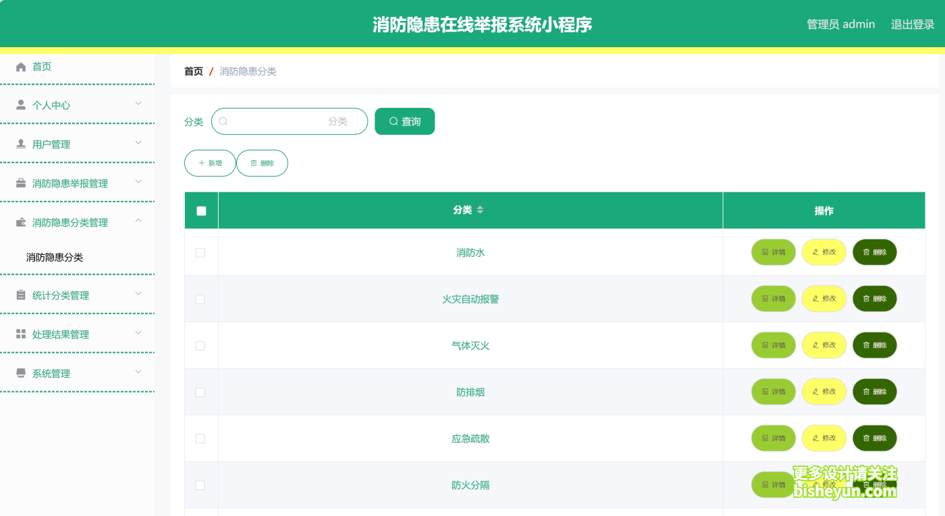Click the 处理结果管理 grid icon

[x=20, y=334]
